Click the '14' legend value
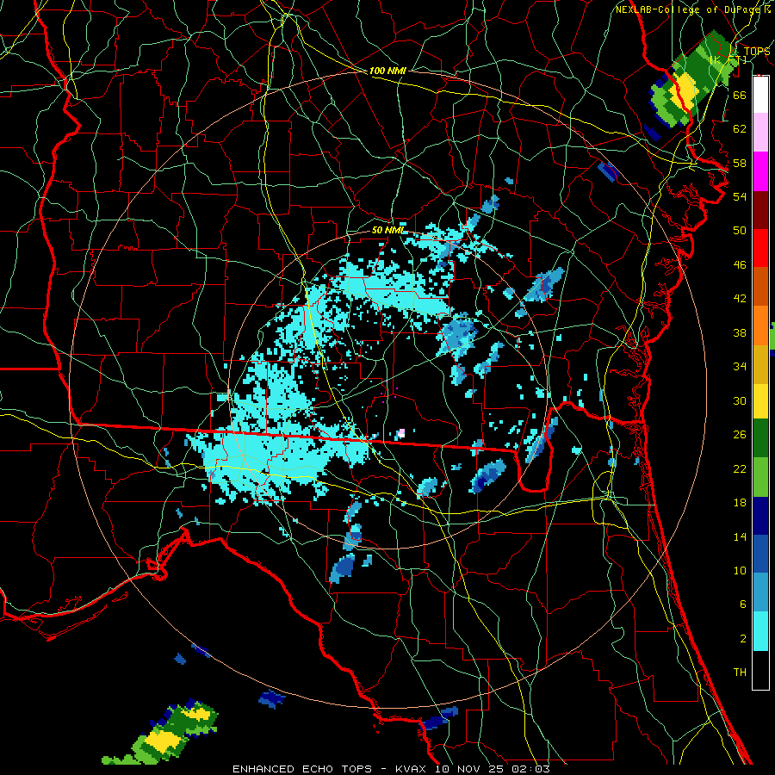 pos(740,536)
